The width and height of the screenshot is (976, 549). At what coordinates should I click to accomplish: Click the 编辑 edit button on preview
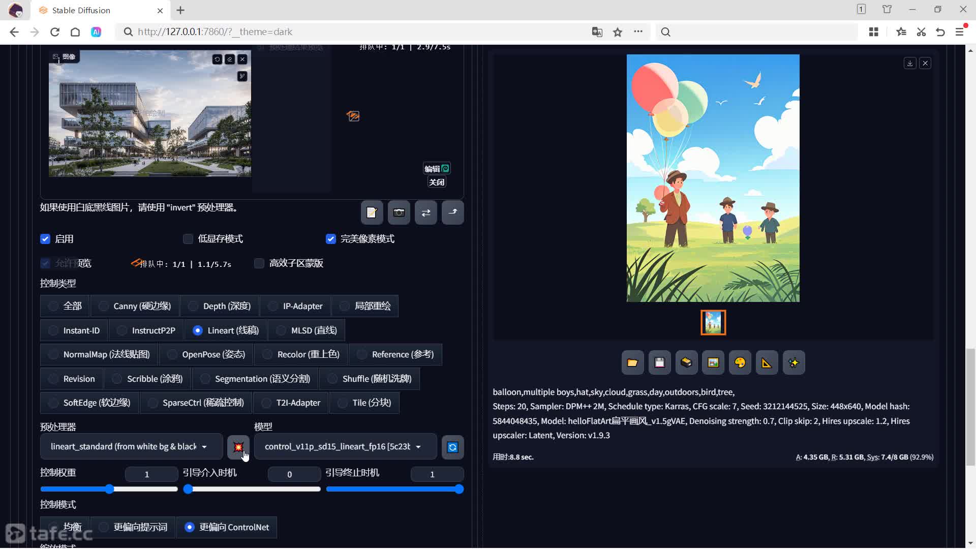click(x=437, y=169)
